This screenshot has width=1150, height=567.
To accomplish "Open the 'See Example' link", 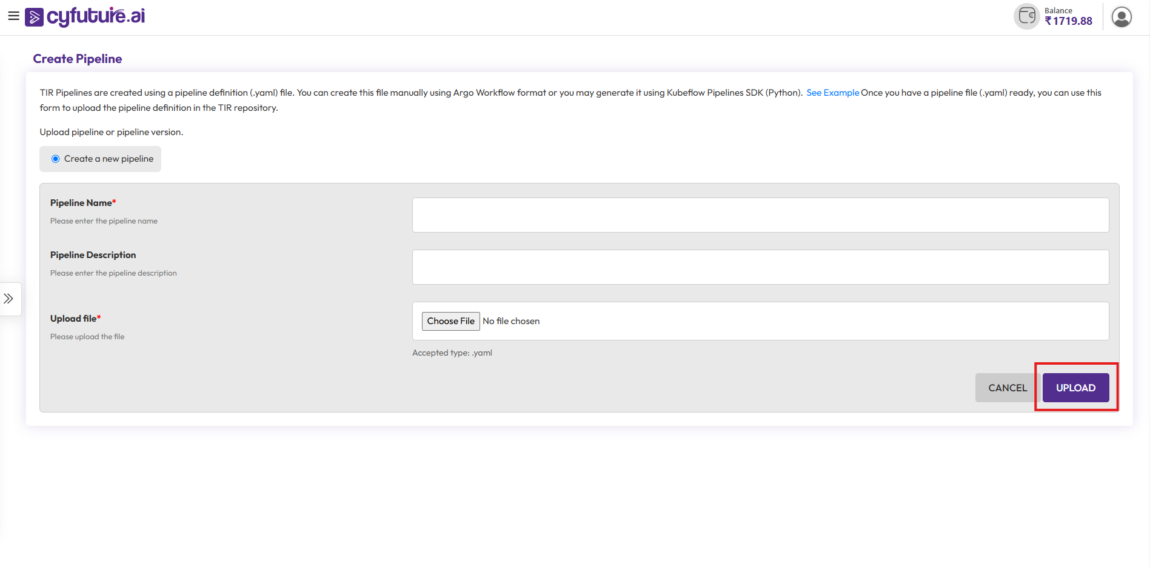I will [x=832, y=93].
